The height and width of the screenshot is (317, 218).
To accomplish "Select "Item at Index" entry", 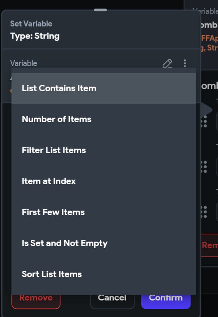I will pos(48,181).
